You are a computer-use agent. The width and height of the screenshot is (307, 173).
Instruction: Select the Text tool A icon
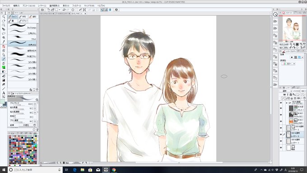coord(4,93)
